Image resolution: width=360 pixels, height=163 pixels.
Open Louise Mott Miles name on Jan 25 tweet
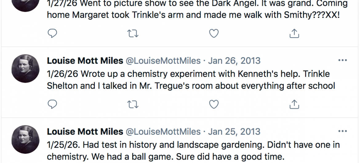point(85,132)
